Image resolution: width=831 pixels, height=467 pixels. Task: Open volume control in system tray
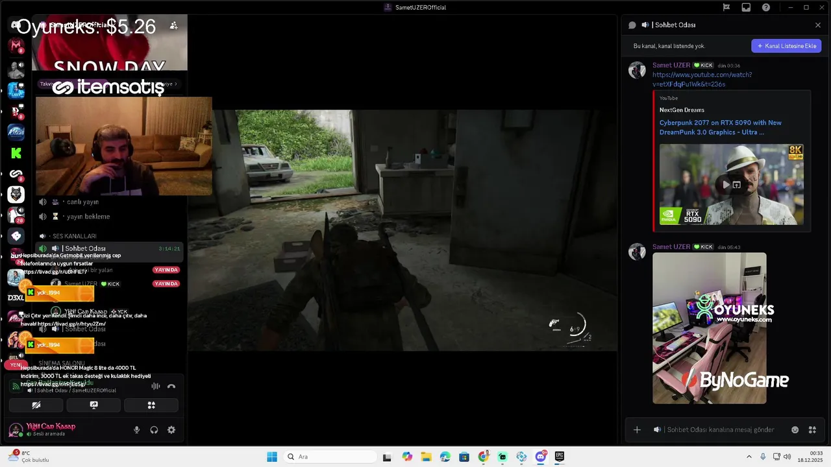788,457
